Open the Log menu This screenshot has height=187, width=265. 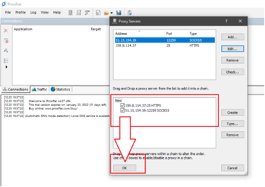tap(33, 12)
